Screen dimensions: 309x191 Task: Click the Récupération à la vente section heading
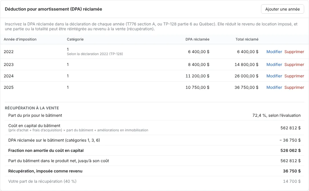pyautogui.click(x=32, y=108)
